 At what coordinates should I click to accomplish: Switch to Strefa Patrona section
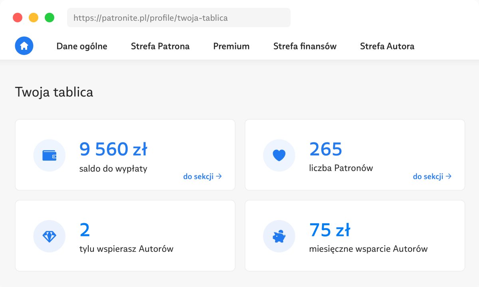(x=160, y=46)
